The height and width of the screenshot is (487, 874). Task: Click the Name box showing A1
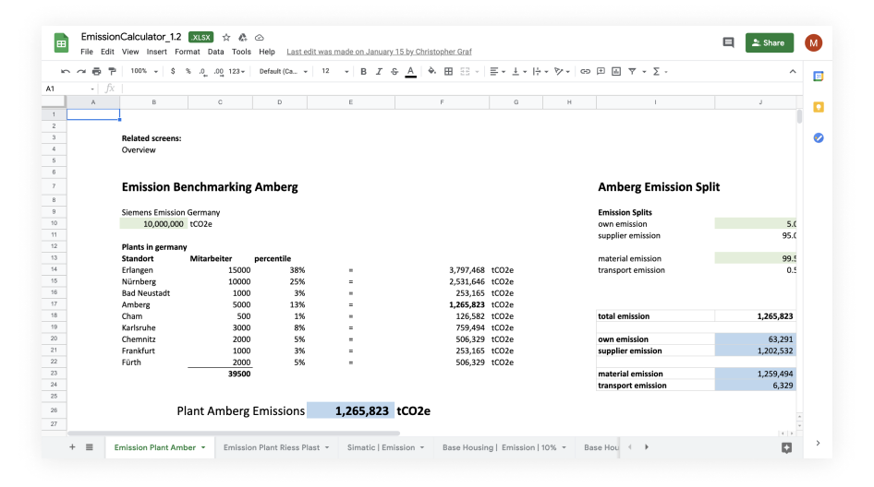click(69, 89)
